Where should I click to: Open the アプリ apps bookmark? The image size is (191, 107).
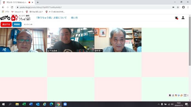click(x=5, y=12)
